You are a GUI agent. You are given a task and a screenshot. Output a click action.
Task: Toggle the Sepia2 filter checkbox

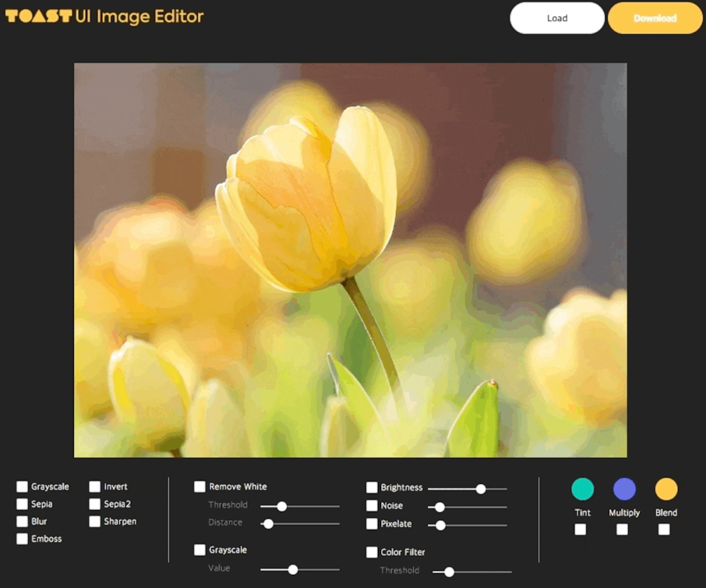(95, 504)
